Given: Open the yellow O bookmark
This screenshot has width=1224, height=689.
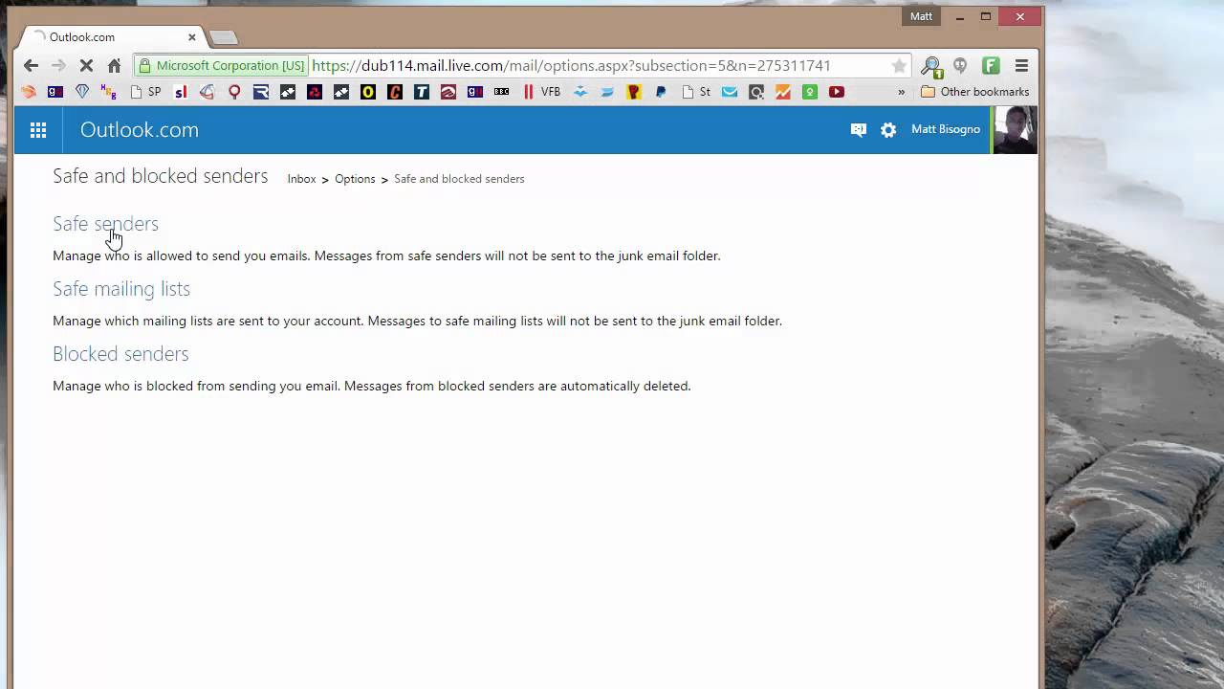Looking at the screenshot, I should 368,92.
